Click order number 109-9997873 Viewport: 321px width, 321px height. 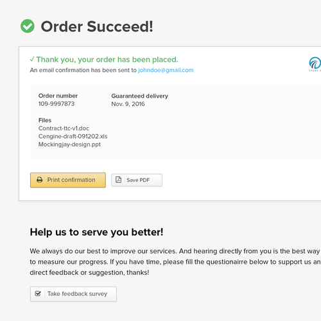(x=56, y=104)
